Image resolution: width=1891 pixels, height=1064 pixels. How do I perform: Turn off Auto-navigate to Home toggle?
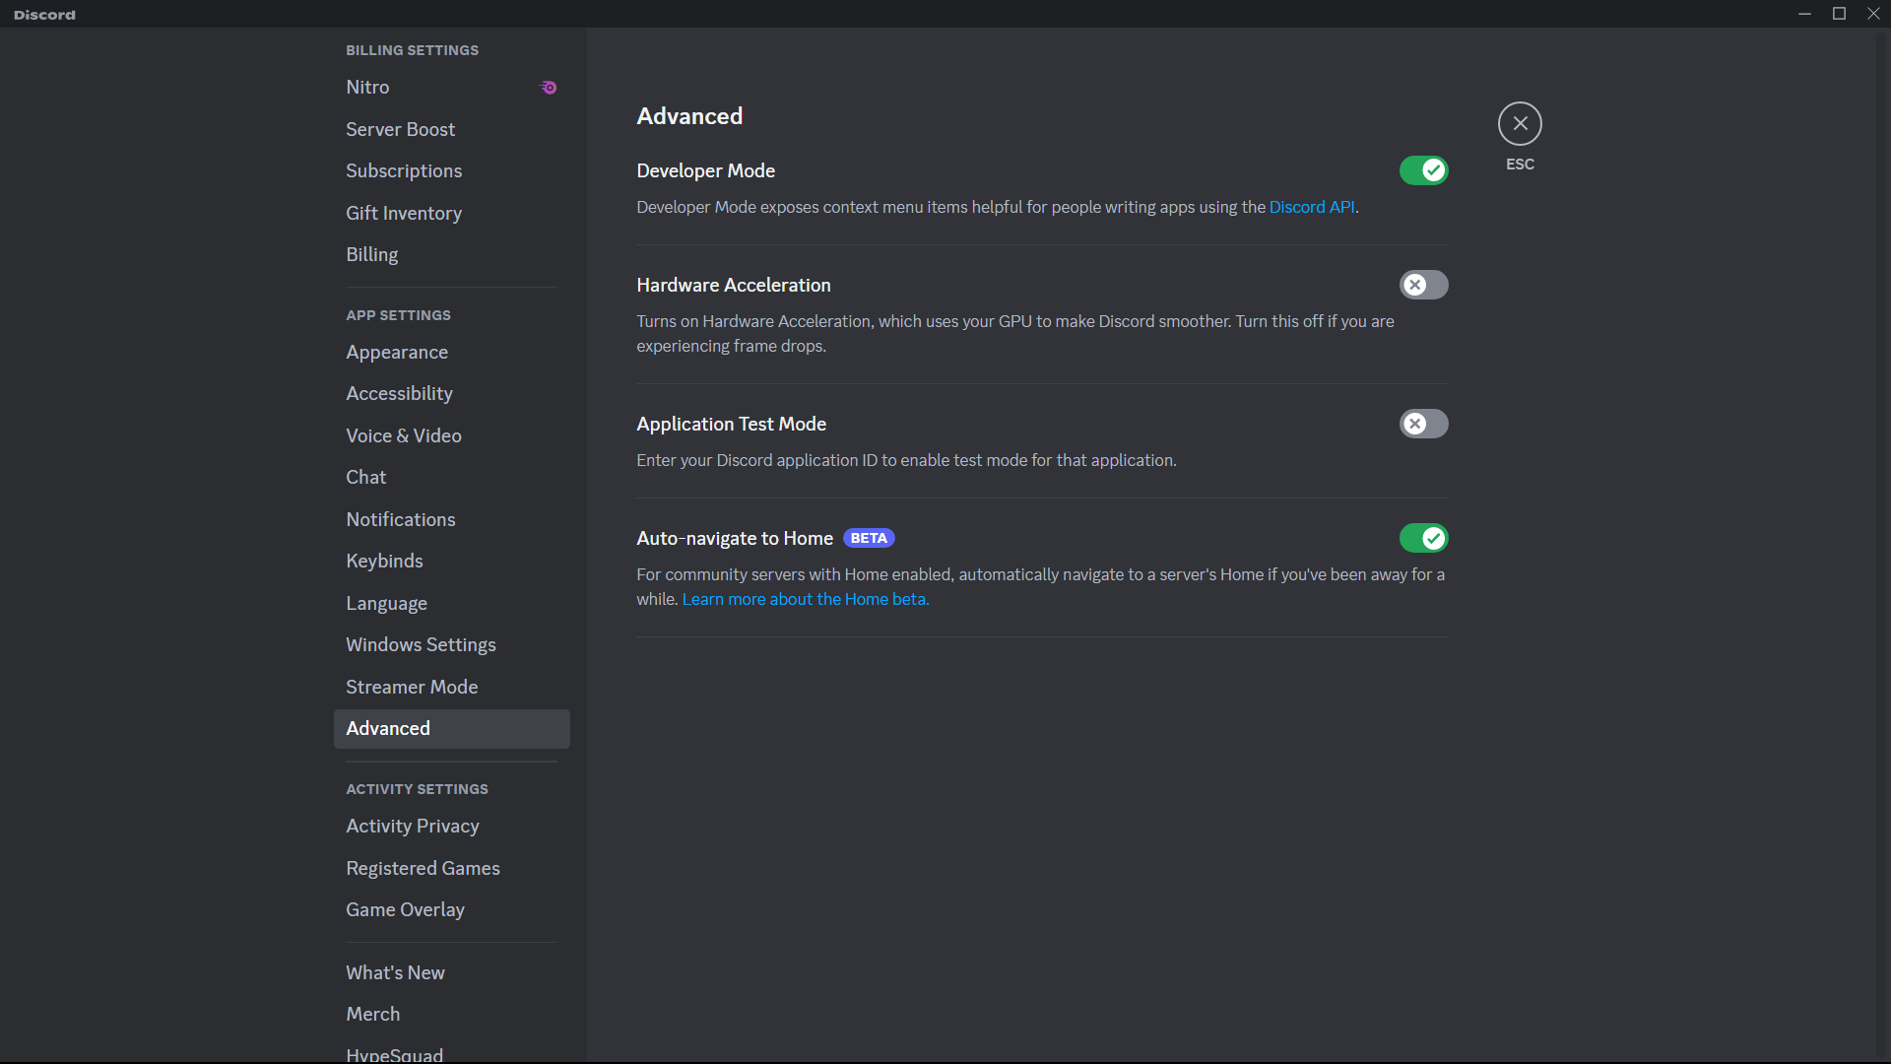point(1423,538)
